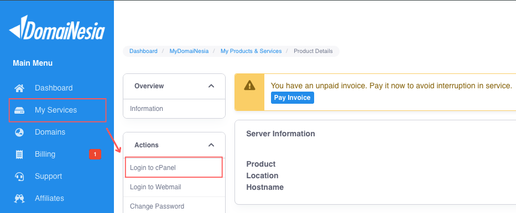This screenshot has height=213, width=516.
Task: Click the Hostname label
Action: pos(265,188)
